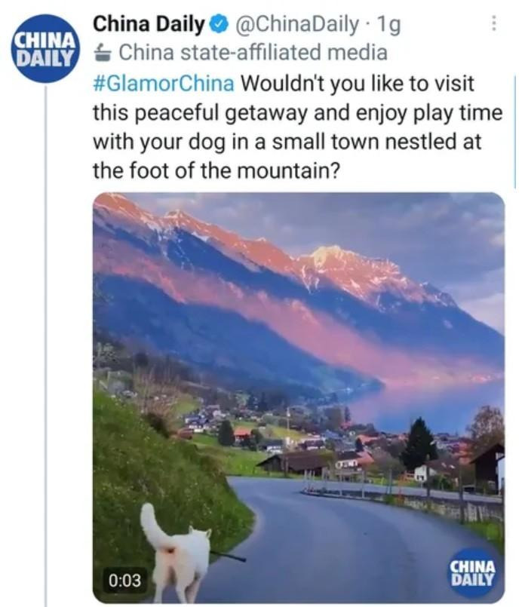Click the China Daily watermark in video
The image size is (525, 607).
[472, 573]
